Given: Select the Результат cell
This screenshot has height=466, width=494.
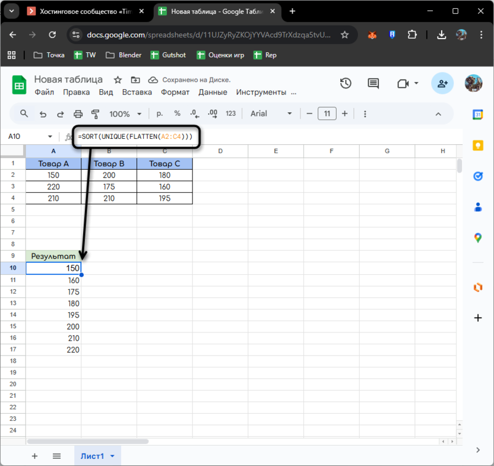Looking at the screenshot, I should (x=53, y=256).
